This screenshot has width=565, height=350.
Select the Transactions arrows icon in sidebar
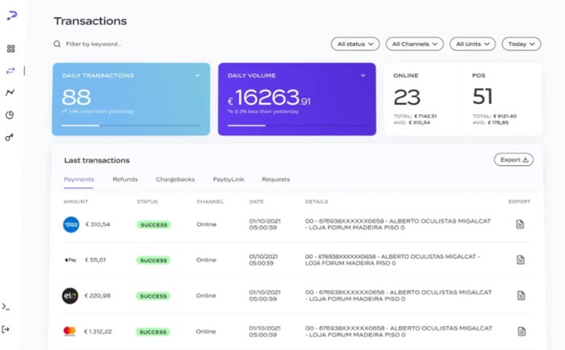point(10,71)
